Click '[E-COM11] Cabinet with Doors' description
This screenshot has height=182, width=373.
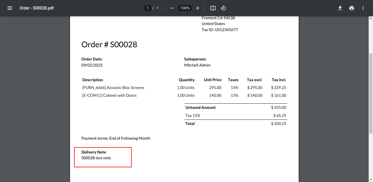110,95
